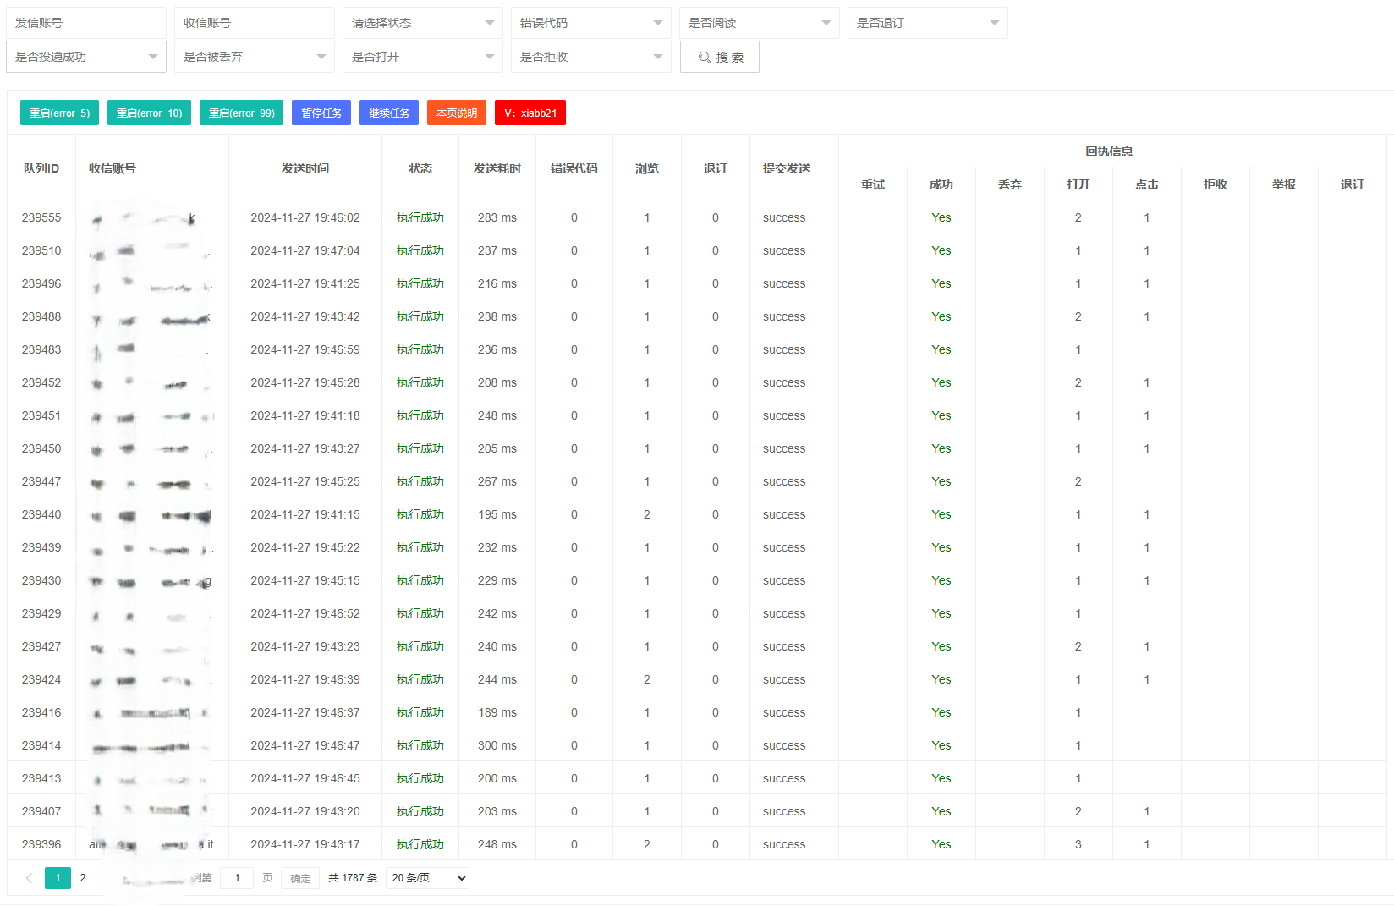Click the search magnifier icon
The image size is (1394, 906).
click(x=704, y=58)
